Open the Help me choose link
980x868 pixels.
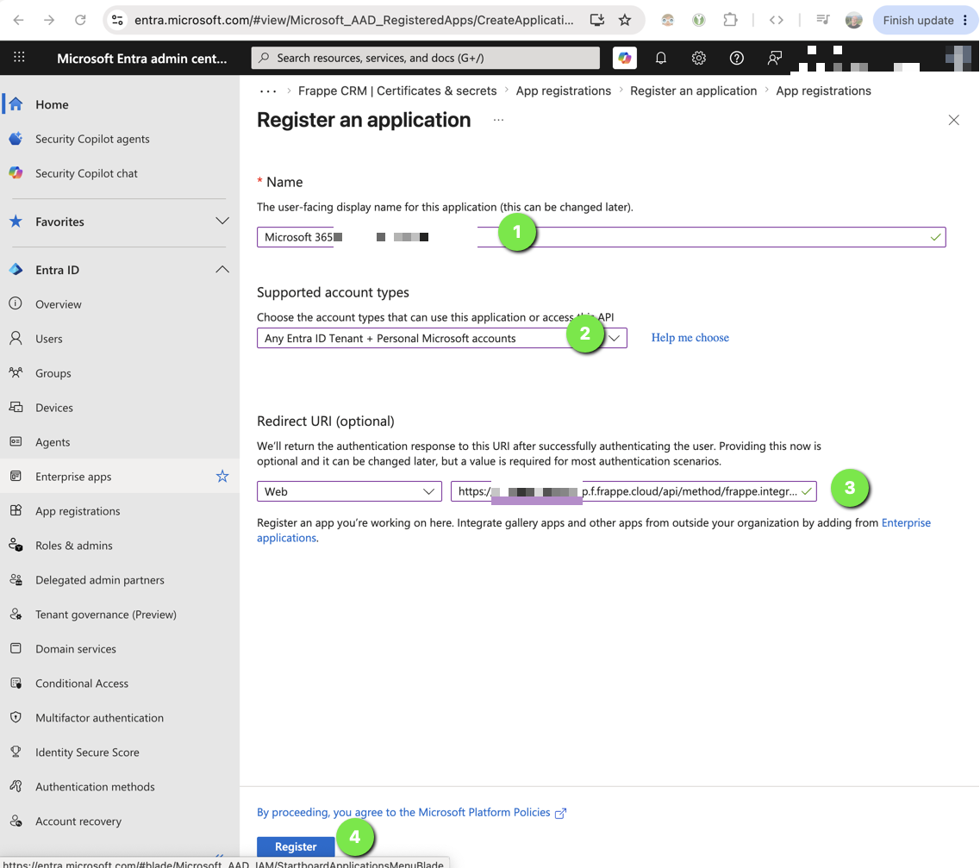pyautogui.click(x=690, y=337)
